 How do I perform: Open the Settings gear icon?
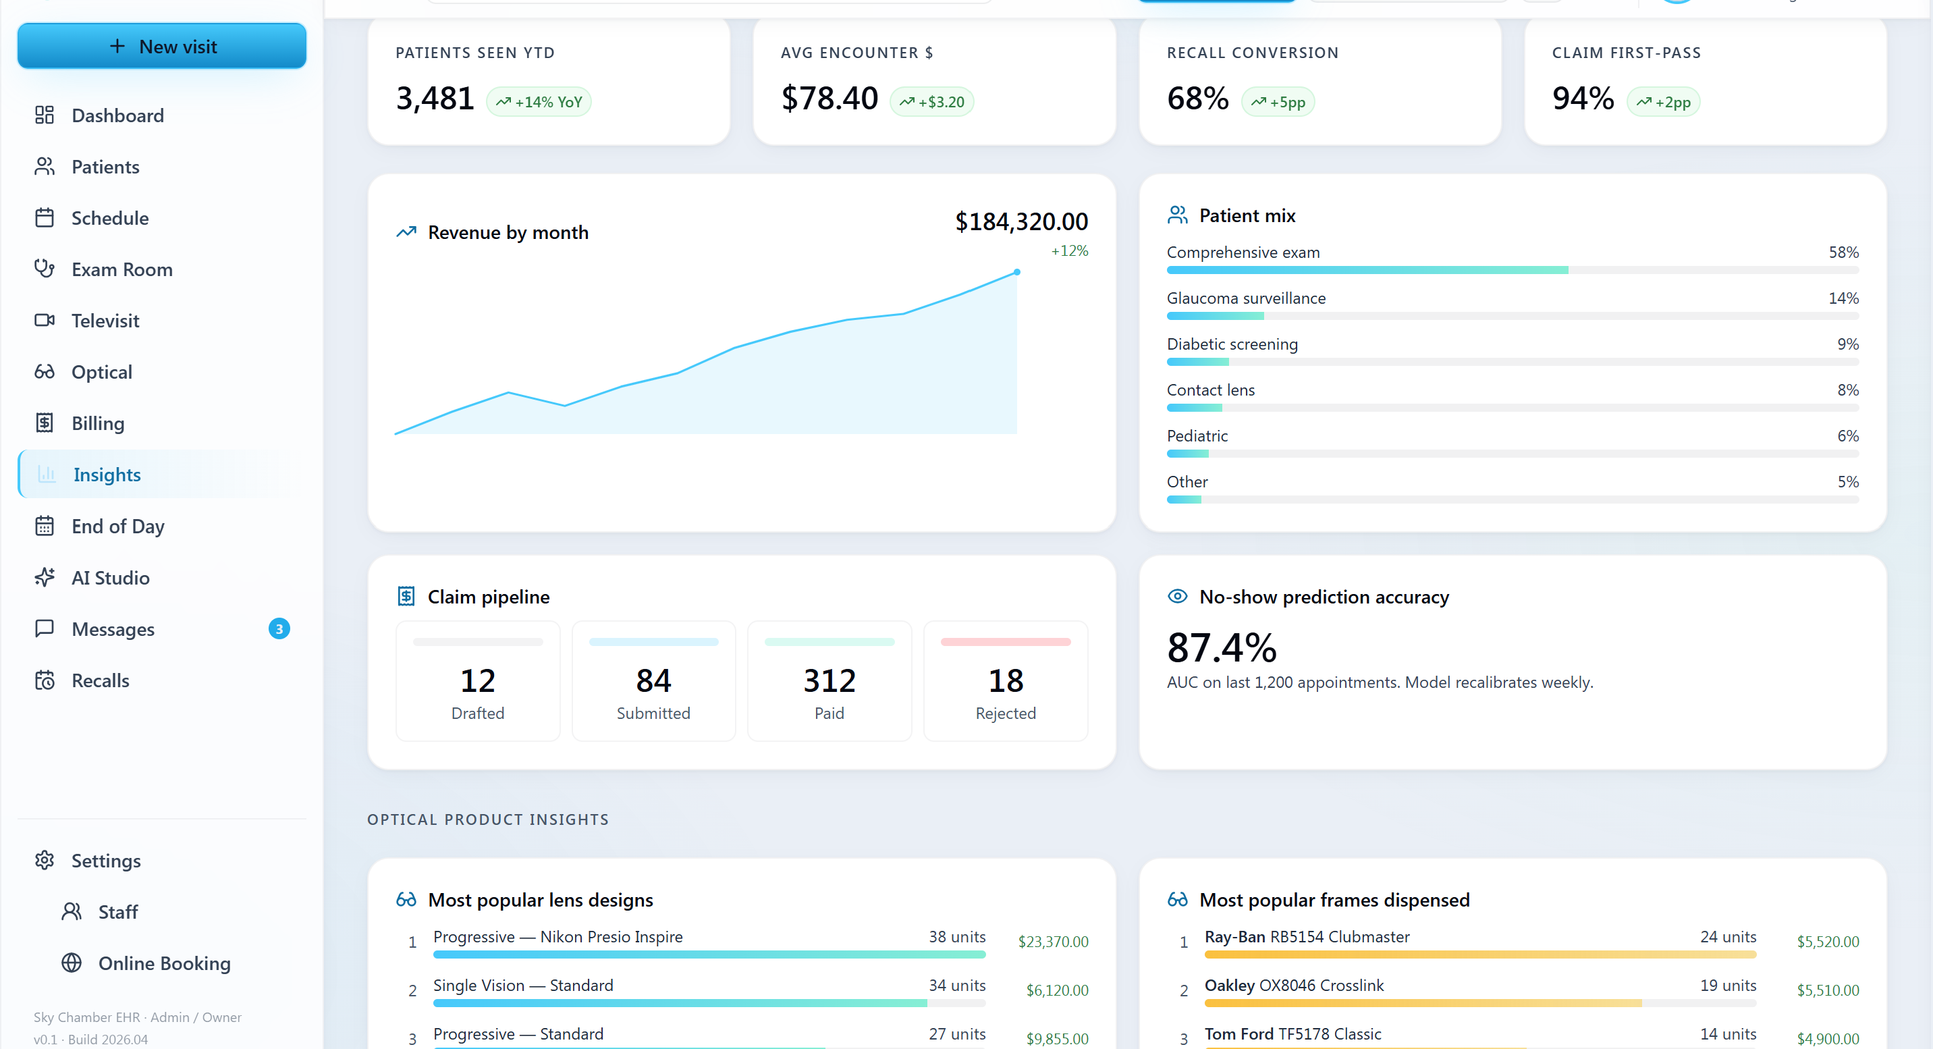click(45, 860)
